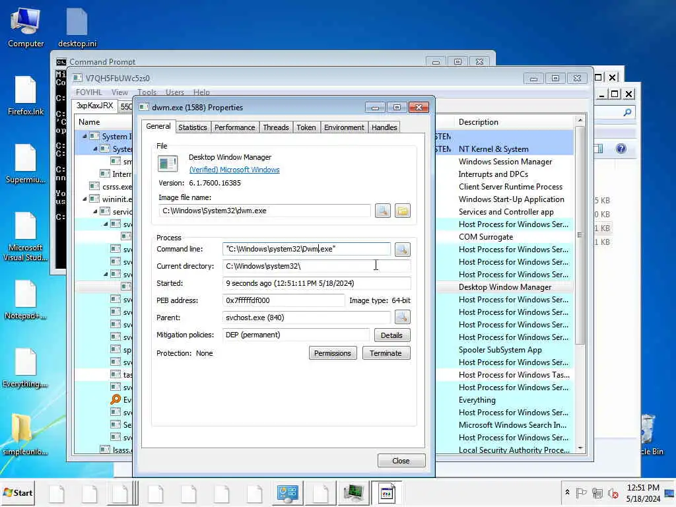Select the Notepad++ desktop icon

tap(26, 300)
